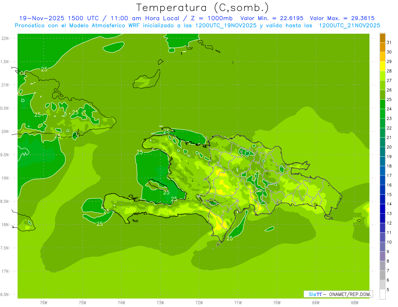398x307 pixels.
Task: Click the '70W' longitude label
Action: (x=277, y=303)
